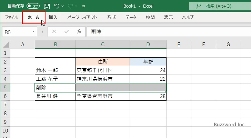Select column B header
251x138 pixels.
[x=55, y=45]
